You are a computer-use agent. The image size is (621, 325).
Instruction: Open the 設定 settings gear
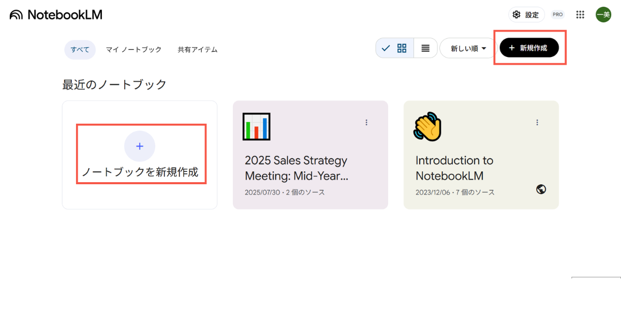(x=526, y=14)
